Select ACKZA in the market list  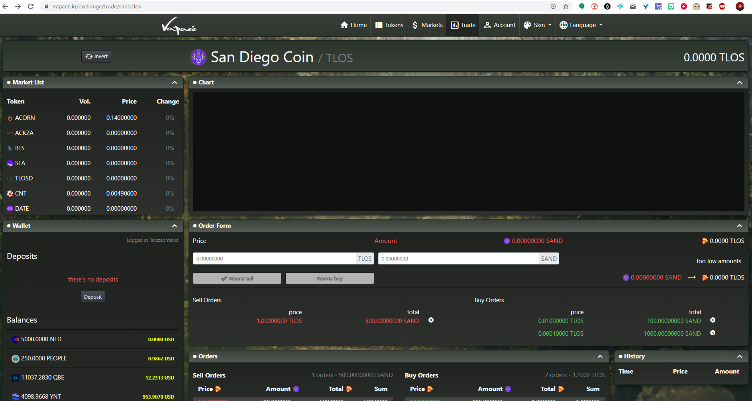pyautogui.click(x=93, y=133)
